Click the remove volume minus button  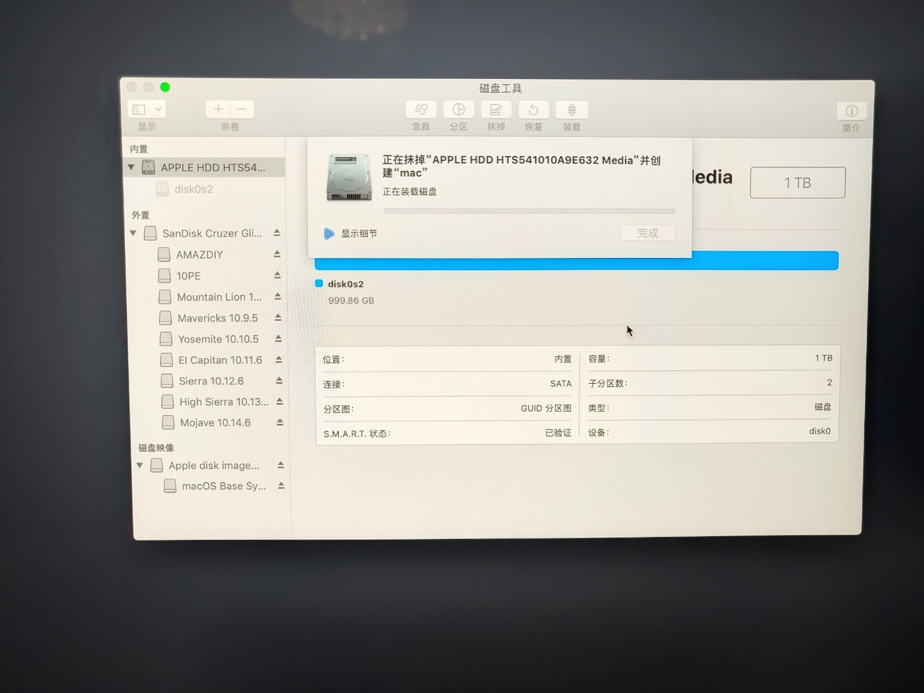pyautogui.click(x=242, y=109)
